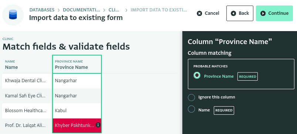297x134 pixels.
Task: Click the Continue button
Action: point(274,13)
